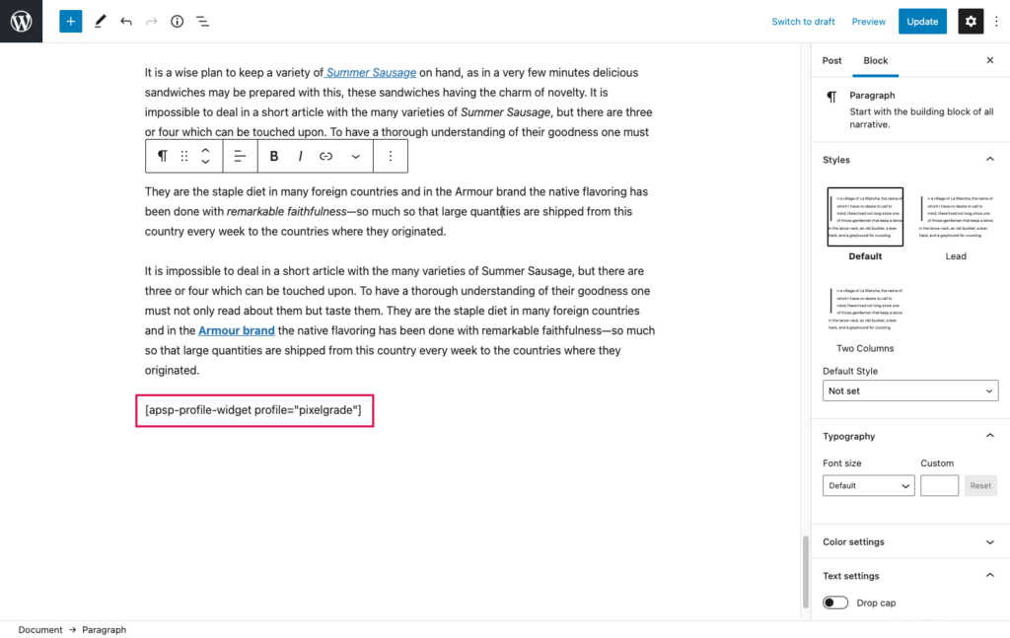Click the Preview button
This screenshot has width=1010, height=638.
point(868,22)
